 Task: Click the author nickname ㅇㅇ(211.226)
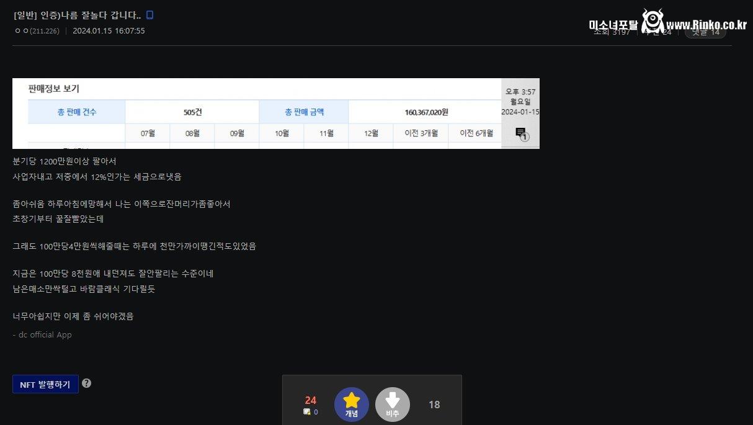37,31
